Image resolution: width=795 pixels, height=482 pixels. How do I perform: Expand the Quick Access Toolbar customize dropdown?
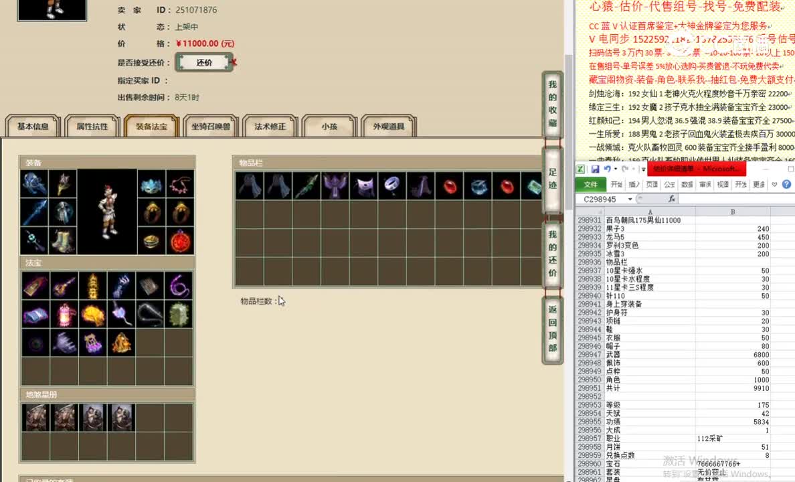point(643,169)
